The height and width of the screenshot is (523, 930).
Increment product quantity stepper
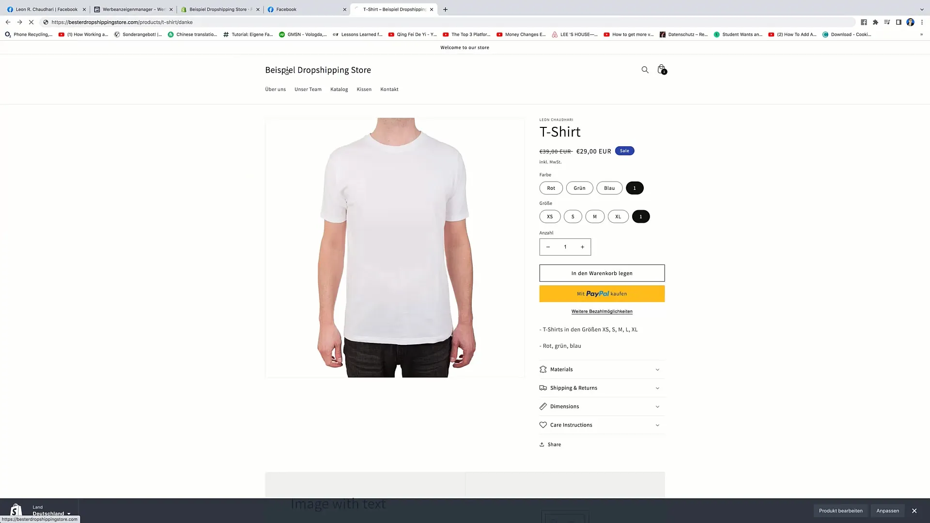tap(582, 246)
